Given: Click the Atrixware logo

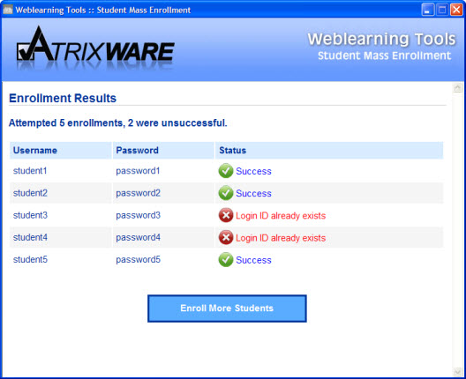Looking at the screenshot, I should coord(95,48).
